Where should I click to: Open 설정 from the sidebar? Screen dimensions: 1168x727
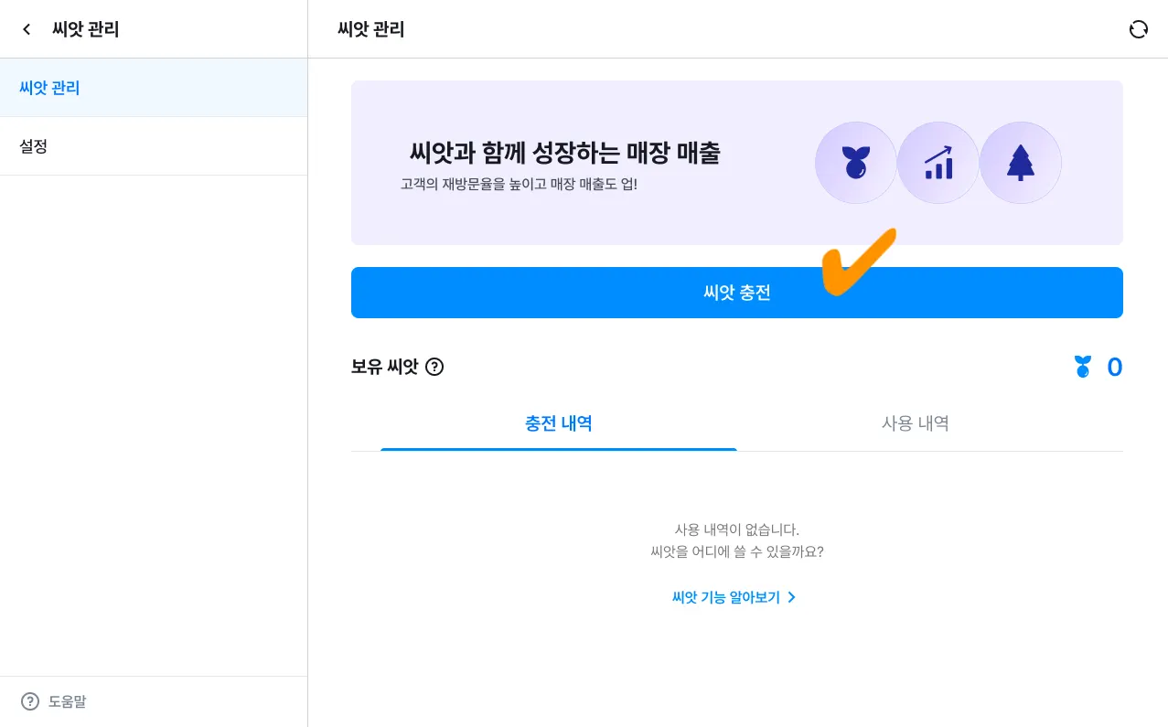click(x=33, y=146)
